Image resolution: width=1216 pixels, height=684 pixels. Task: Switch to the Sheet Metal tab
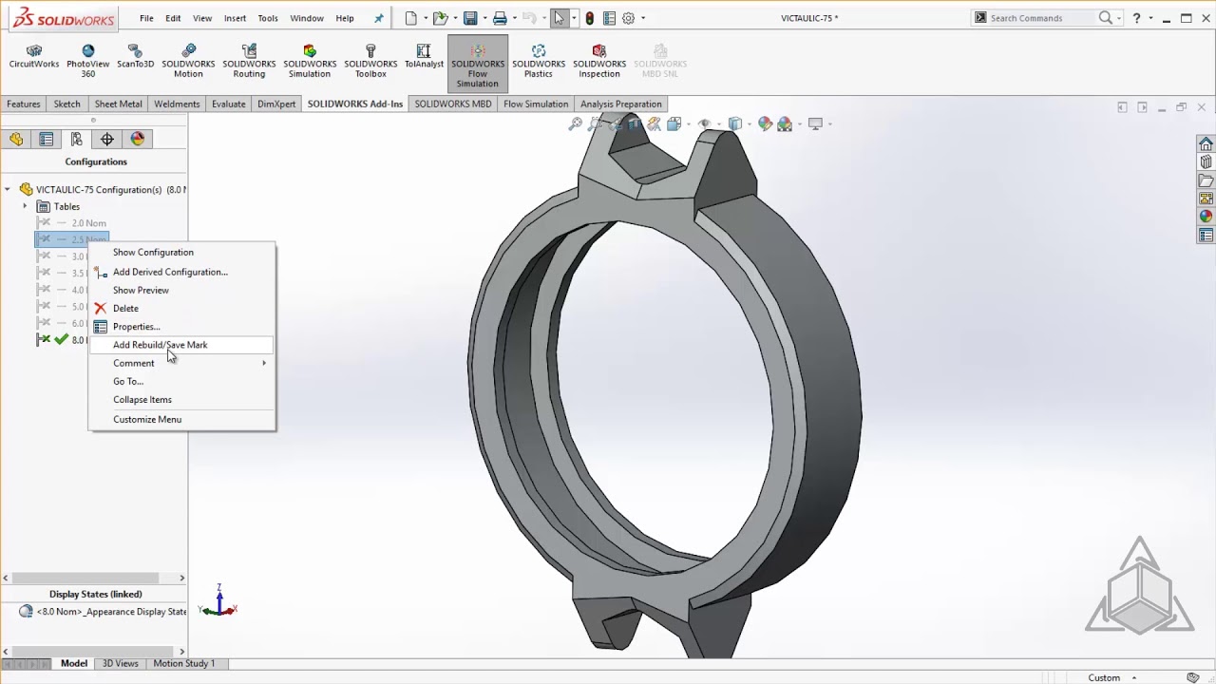pyautogui.click(x=119, y=104)
